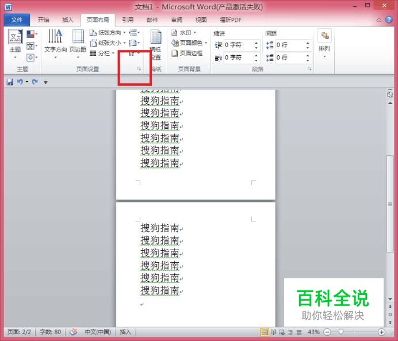Image resolution: width=398 pixels, height=341 pixels.
Task: Click the zoom slider handle
Action: point(341,332)
